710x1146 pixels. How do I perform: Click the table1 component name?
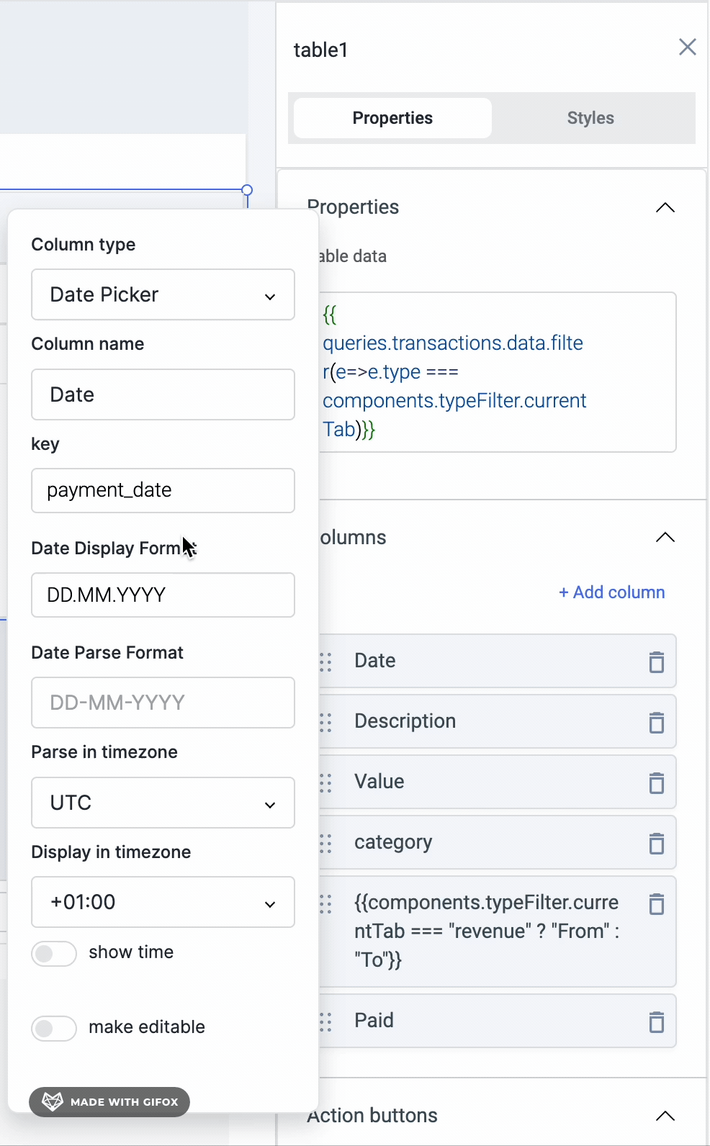click(x=321, y=50)
